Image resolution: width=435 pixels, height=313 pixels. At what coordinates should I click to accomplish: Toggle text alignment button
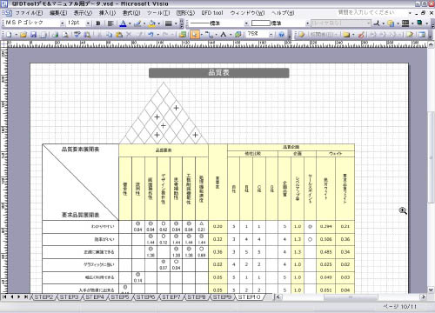pos(110,23)
